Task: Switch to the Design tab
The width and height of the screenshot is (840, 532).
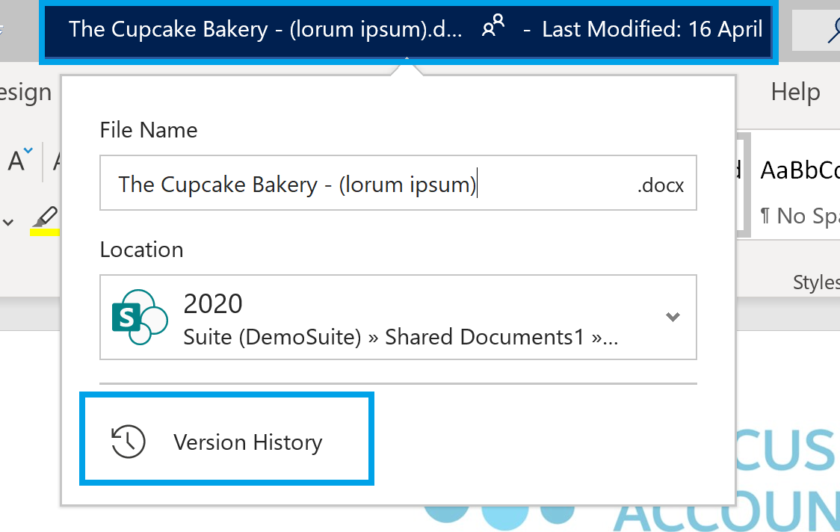Action: (25, 91)
